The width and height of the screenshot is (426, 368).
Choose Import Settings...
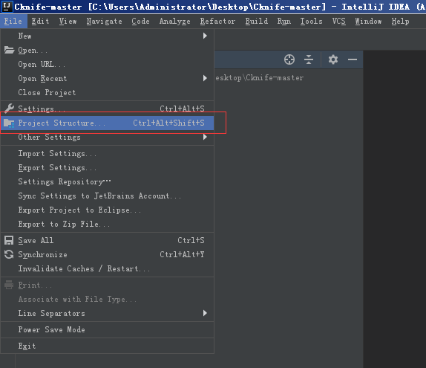coord(107,153)
